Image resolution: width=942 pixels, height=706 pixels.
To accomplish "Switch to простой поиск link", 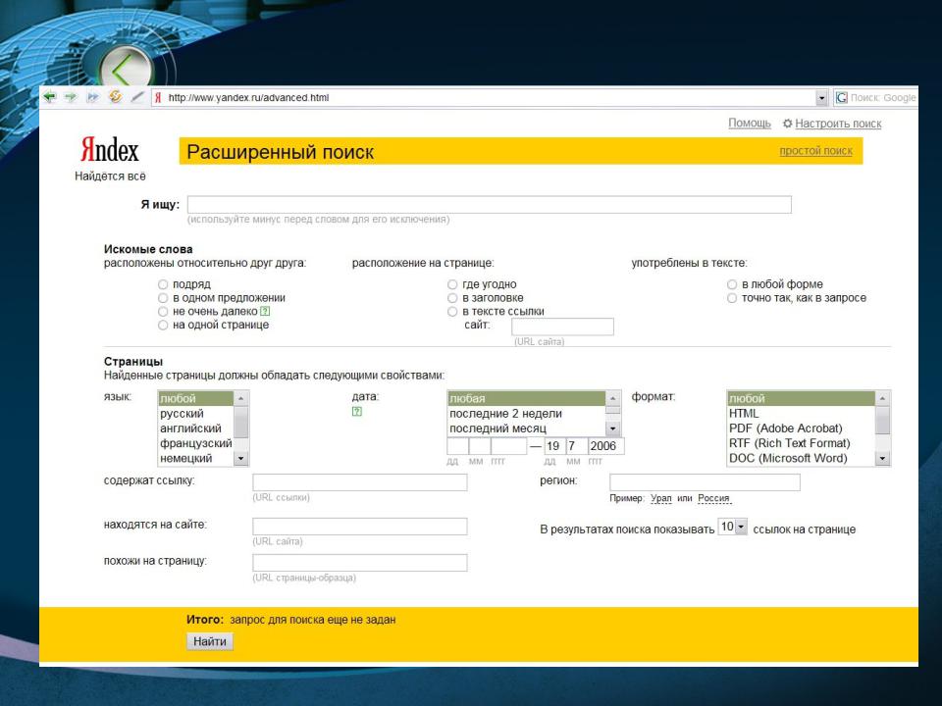I will (815, 151).
